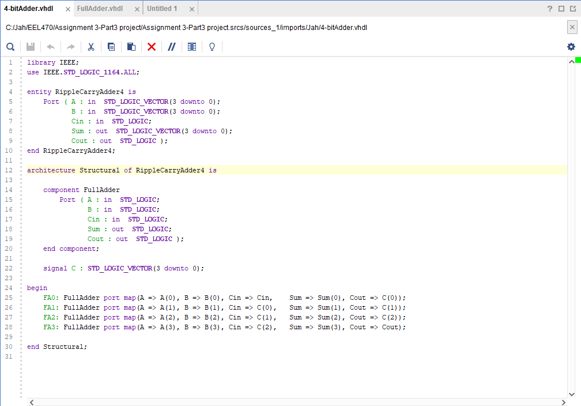Switch to the Untitled 1 tab
This screenshot has height=406, width=581.
(162, 9)
